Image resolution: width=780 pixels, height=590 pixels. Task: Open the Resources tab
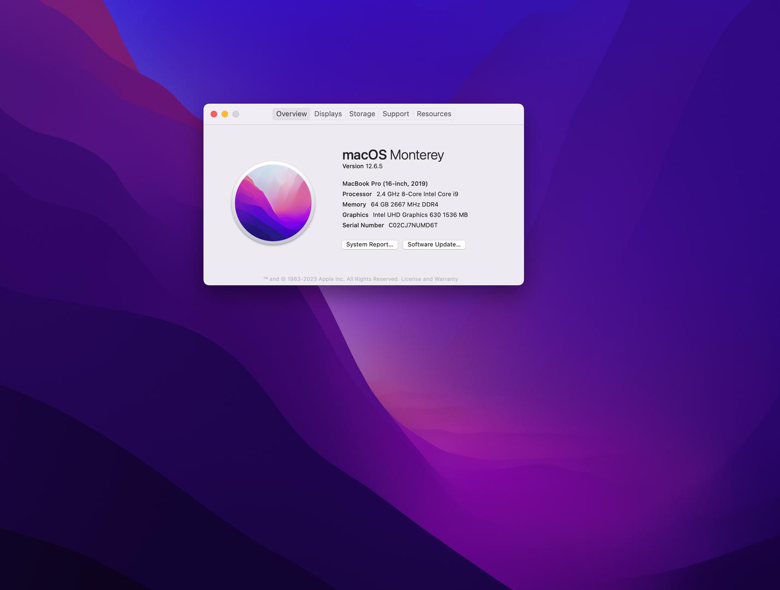pyautogui.click(x=434, y=114)
